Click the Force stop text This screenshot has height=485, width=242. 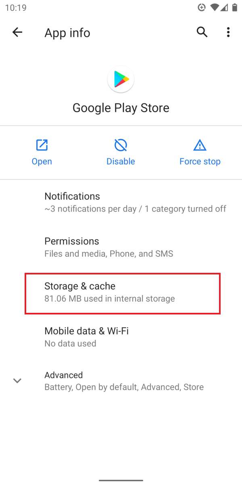(200, 161)
